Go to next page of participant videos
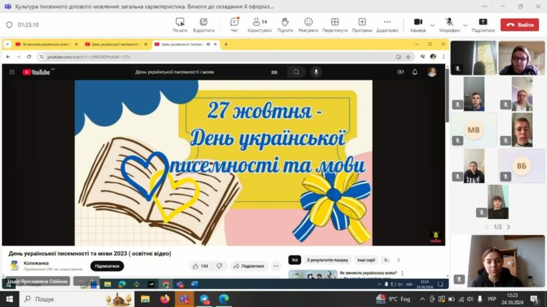 (x=508, y=227)
